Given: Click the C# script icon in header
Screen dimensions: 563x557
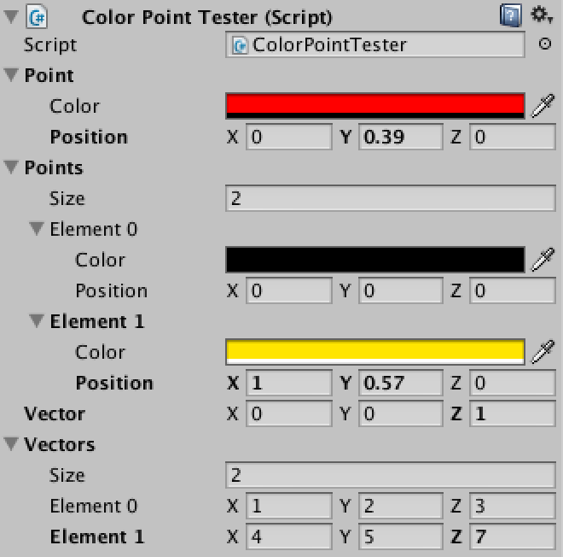Looking at the screenshot, I should click(38, 16).
